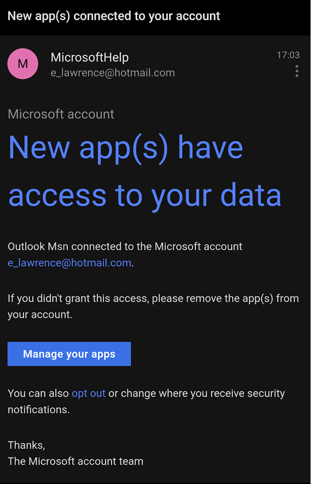The height and width of the screenshot is (484, 311).
Task: Select the MicrosoftHelp sender name
Action: tap(90, 58)
